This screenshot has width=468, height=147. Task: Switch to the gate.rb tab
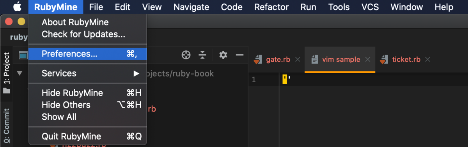pos(277,60)
